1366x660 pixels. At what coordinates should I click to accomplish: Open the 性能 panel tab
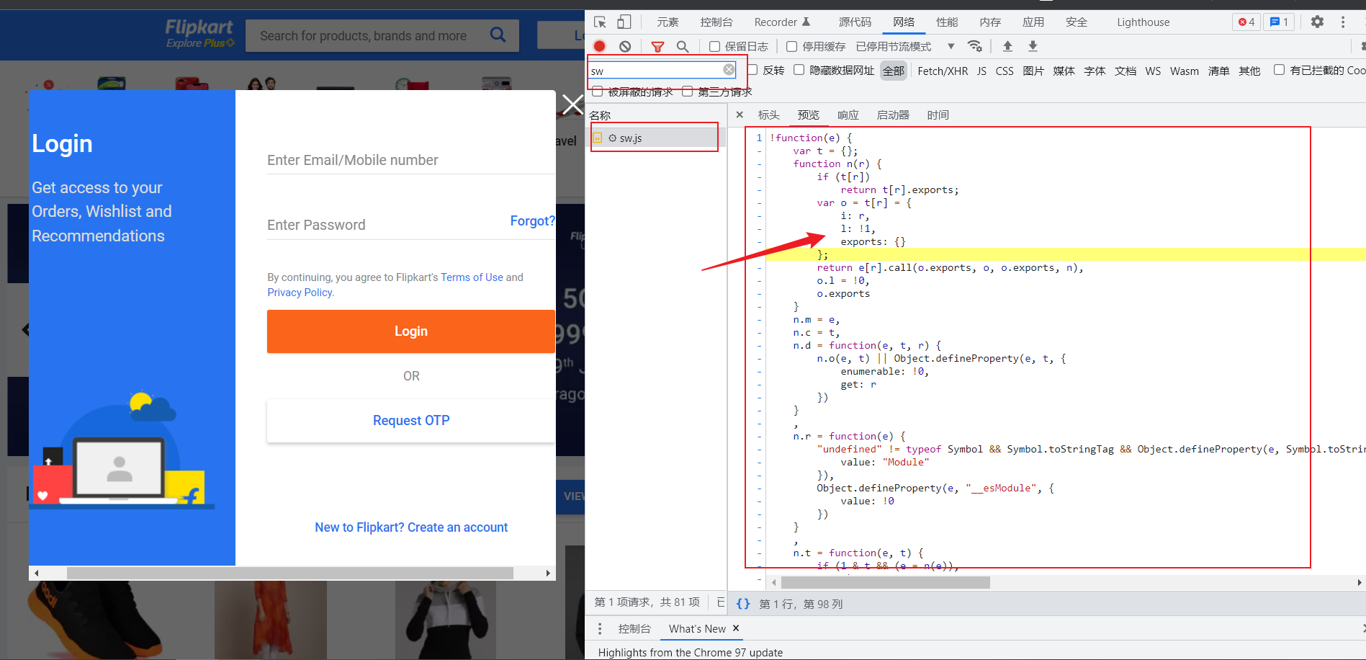click(x=947, y=22)
